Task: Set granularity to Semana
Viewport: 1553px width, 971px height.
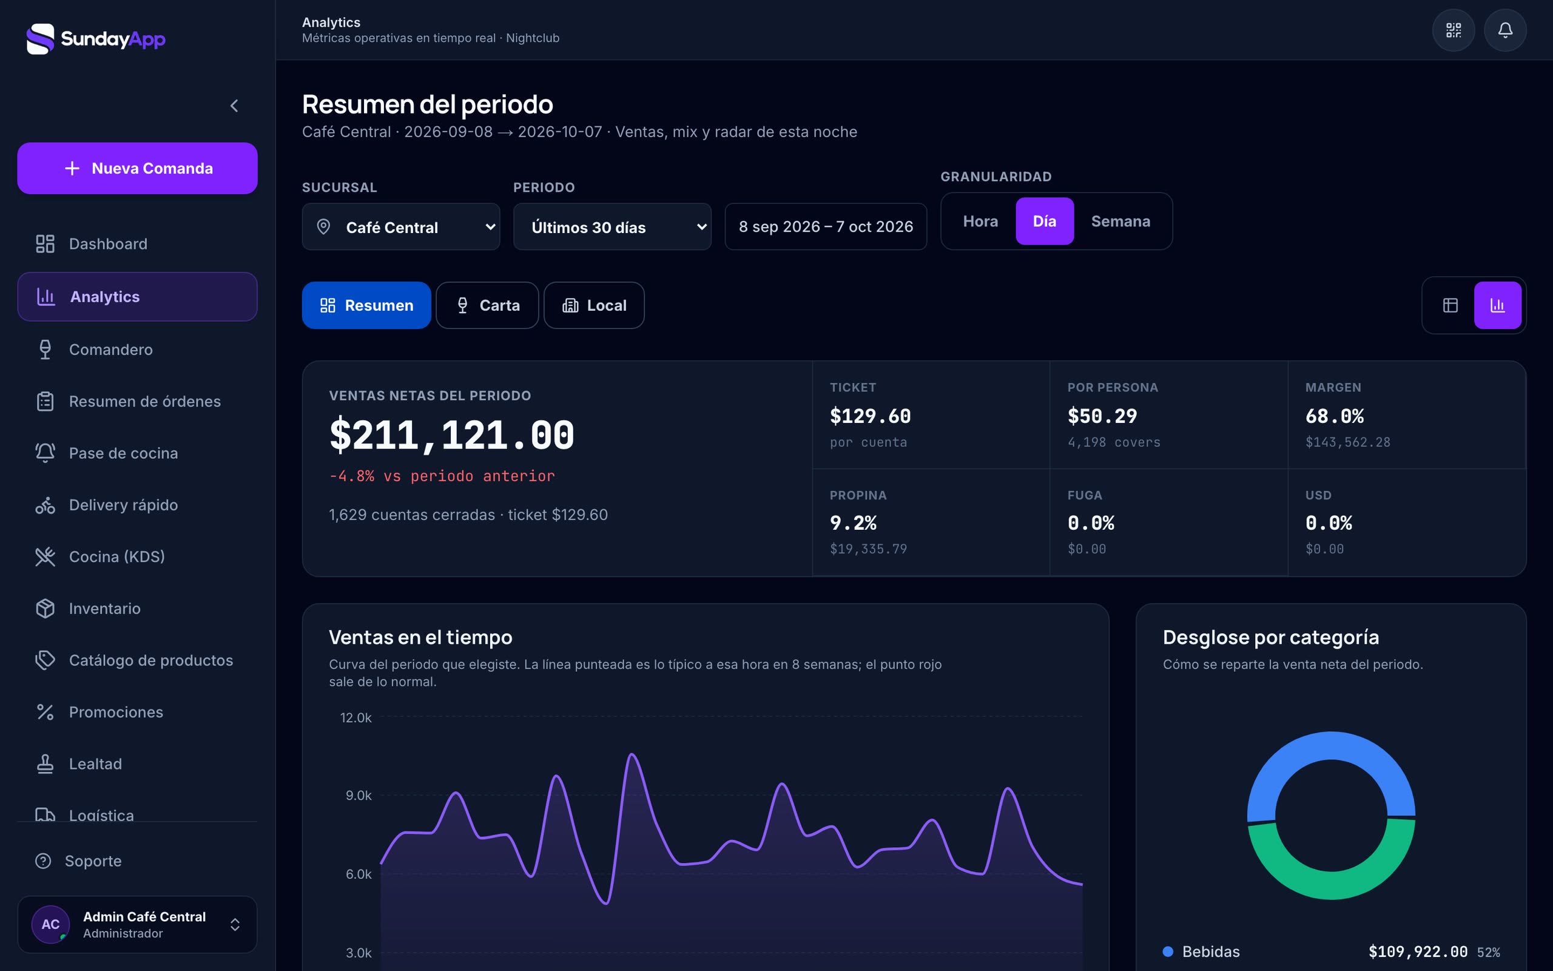Action: coord(1120,221)
